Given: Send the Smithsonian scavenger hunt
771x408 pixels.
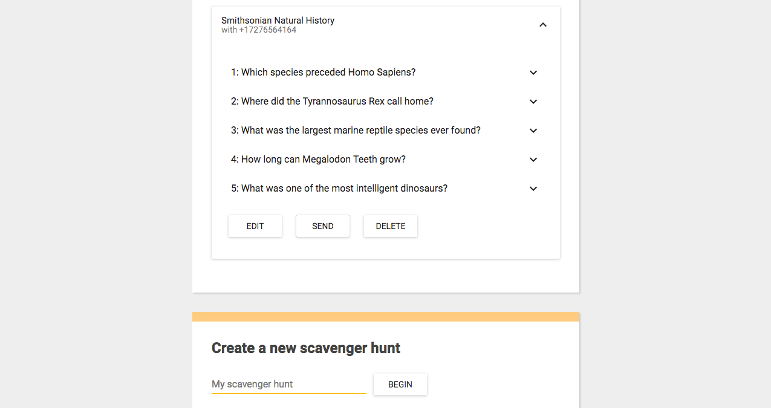Looking at the screenshot, I should 323,226.
